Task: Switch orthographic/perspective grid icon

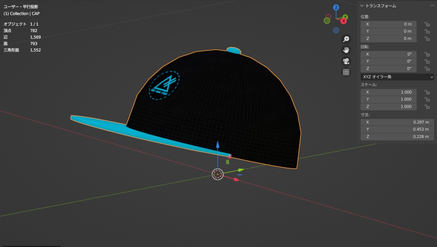Action: click(x=346, y=72)
